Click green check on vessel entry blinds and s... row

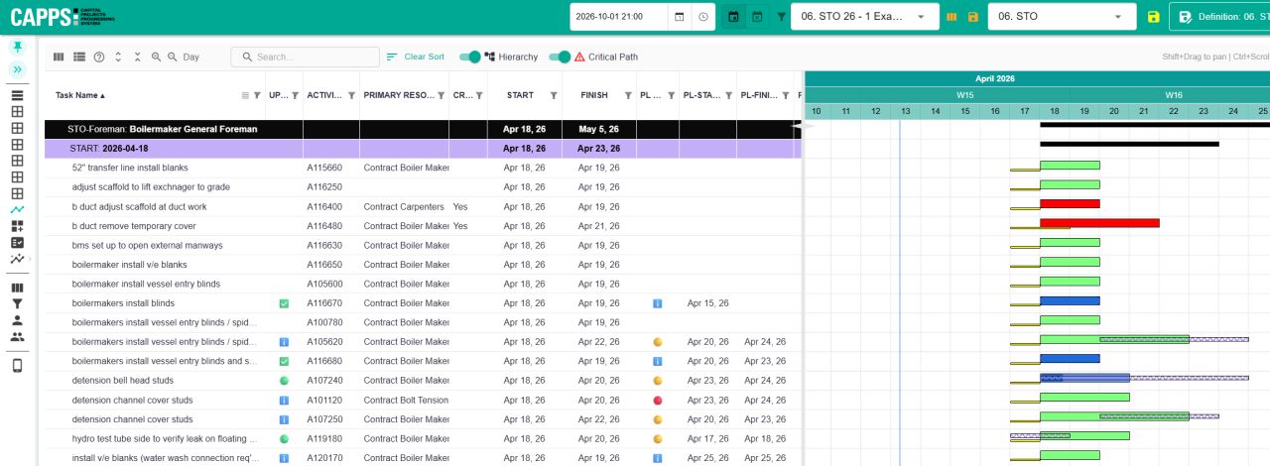[284, 361]
